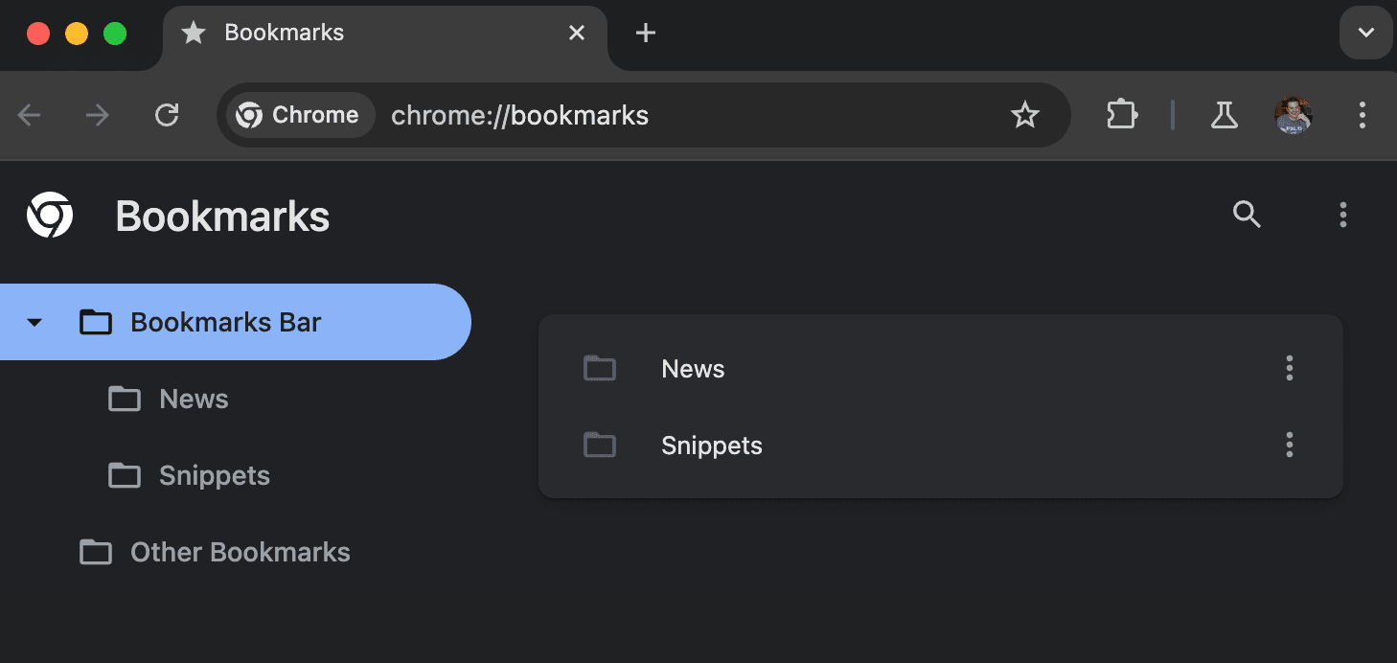Select News in the sidebar tree
Image resolution: width=1397 pixels, height=663 pixels.
193,399
